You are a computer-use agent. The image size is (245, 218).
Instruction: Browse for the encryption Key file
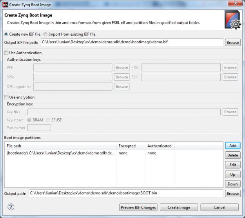coord(230,112)
